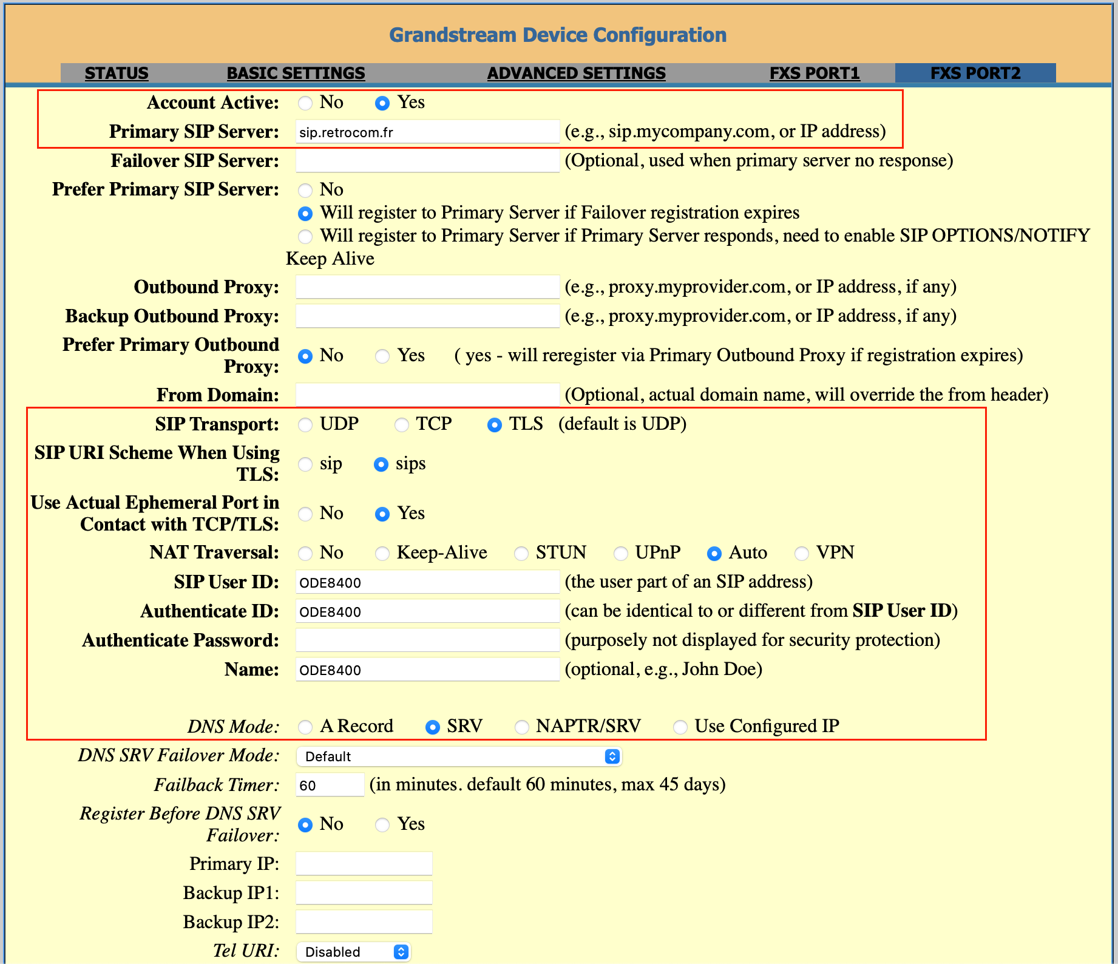Click the Authenticate Password field
The height and width of the screenshot is (964, 1118).
(x=427, y=640)
